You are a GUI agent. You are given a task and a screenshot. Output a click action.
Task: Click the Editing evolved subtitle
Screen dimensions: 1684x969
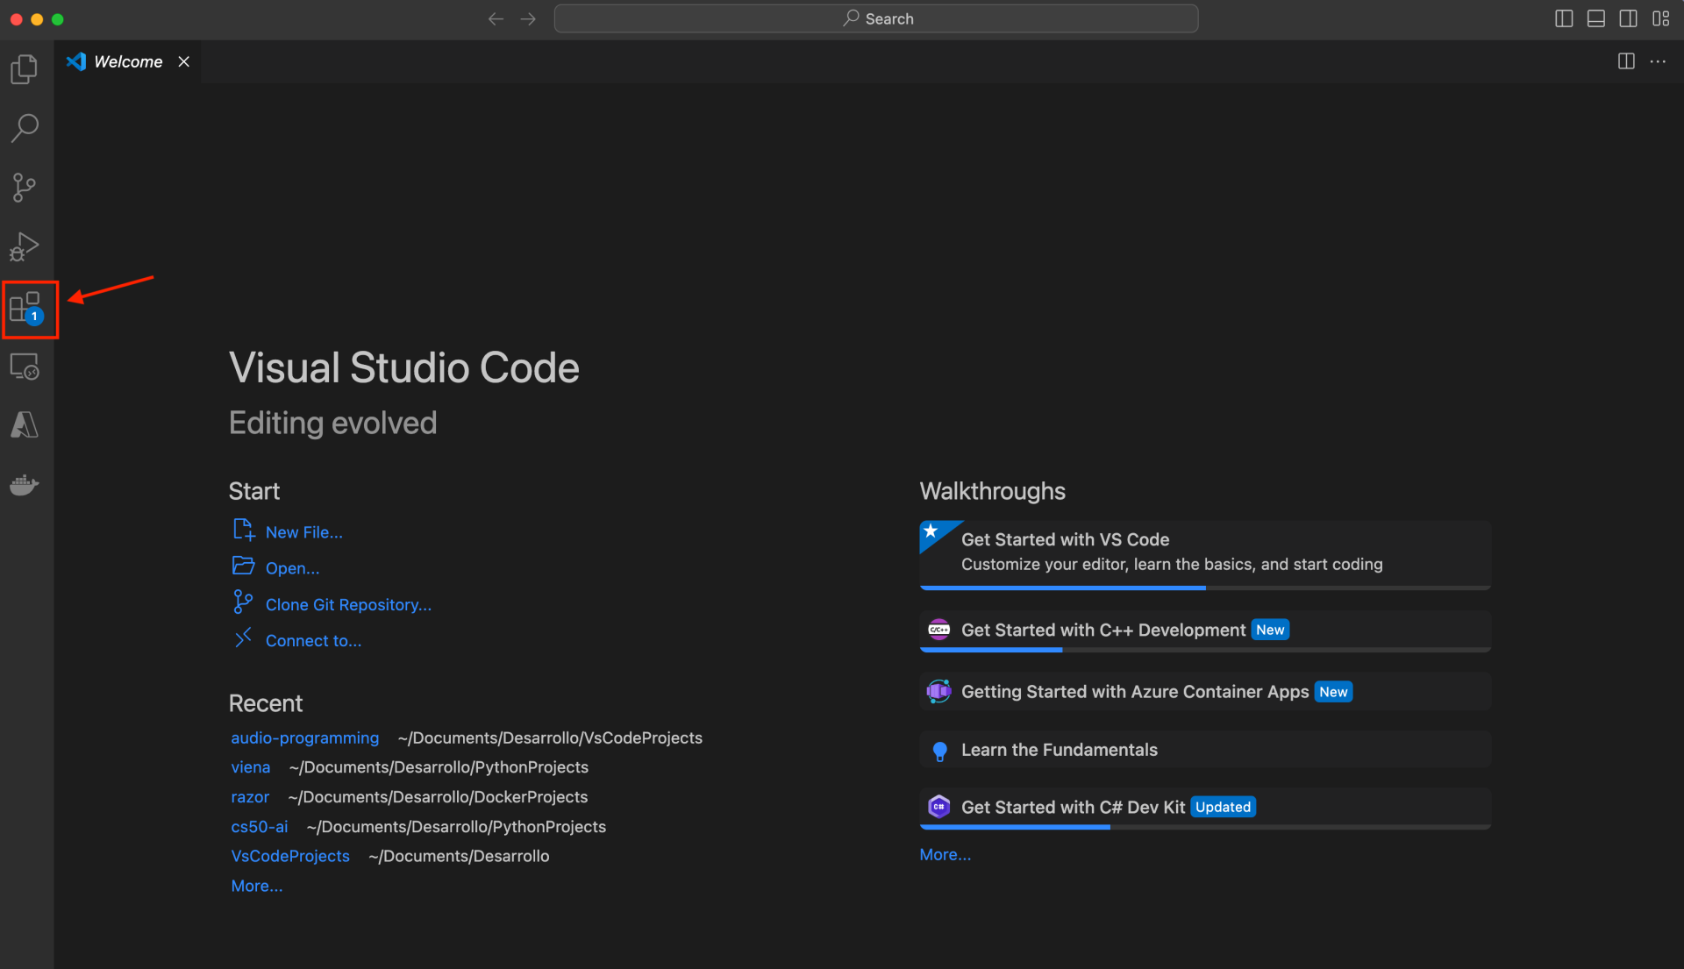coord(332,423)
